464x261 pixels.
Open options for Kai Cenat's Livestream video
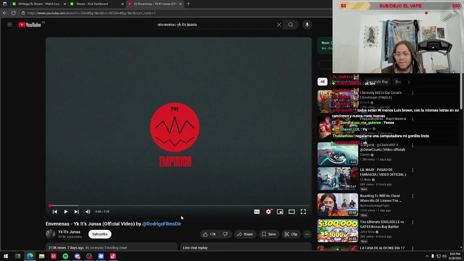point(413,93)
